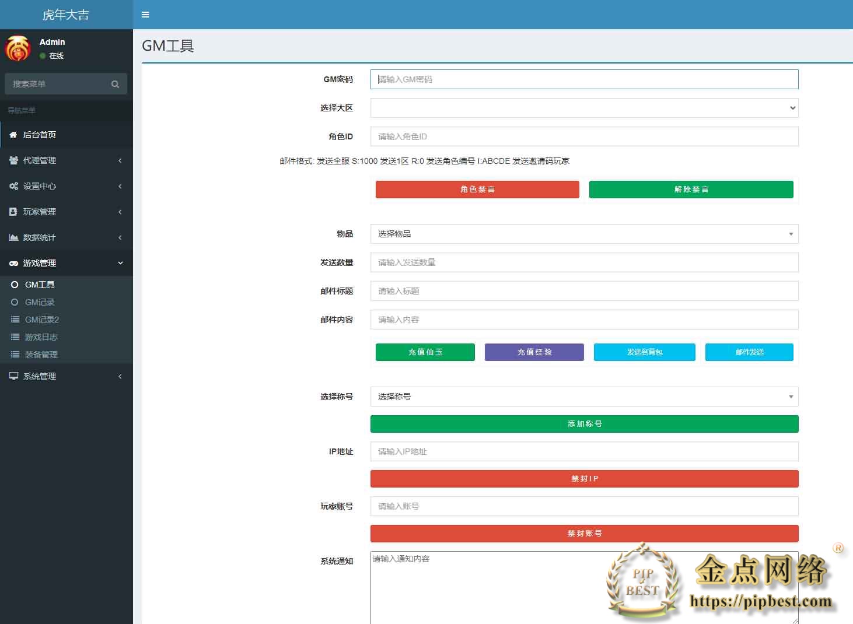853x624 pixels.
Task: Expand the 设置中心 menu chevron
Action: click(x=120, y=186)
